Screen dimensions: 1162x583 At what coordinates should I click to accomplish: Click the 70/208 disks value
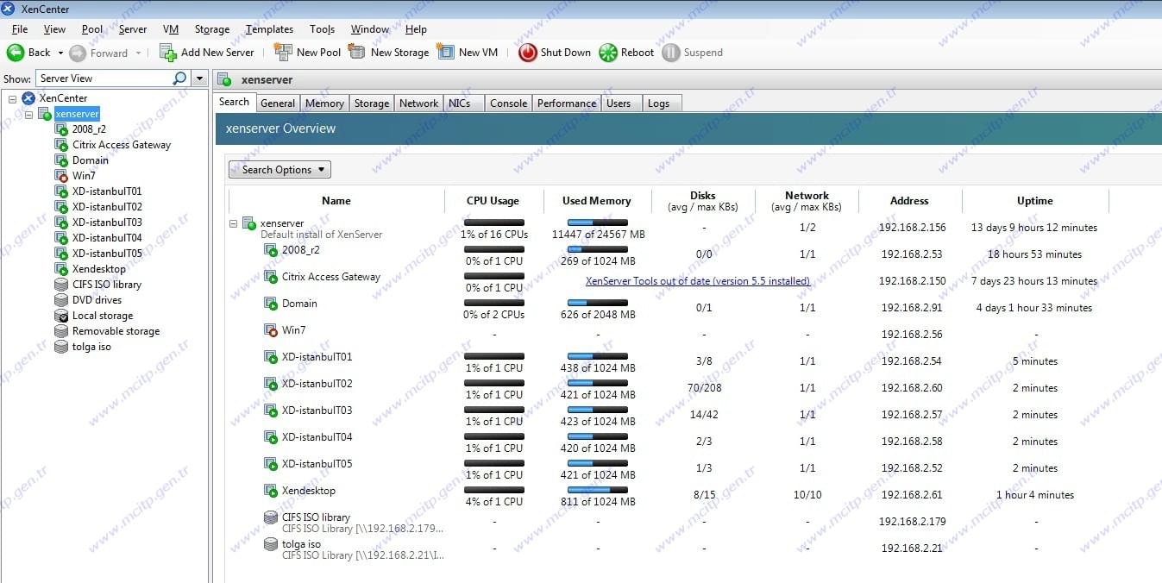[x=704, y=388]
